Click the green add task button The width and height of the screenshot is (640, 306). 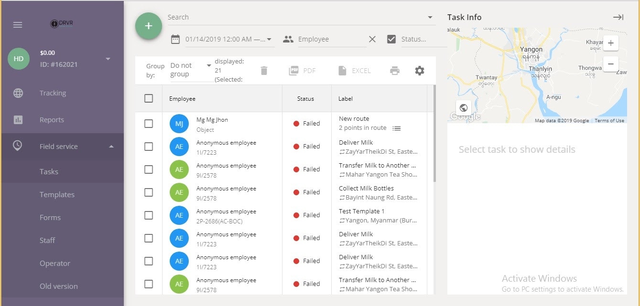[148, 26]
